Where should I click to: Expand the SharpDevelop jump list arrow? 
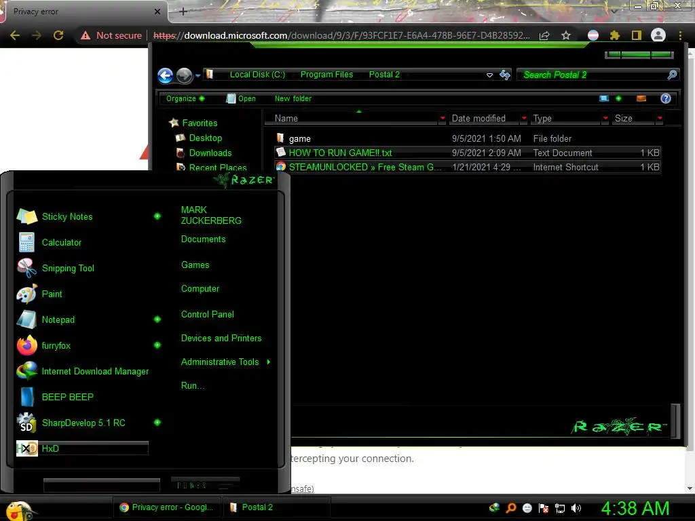(x=157, y=422)
